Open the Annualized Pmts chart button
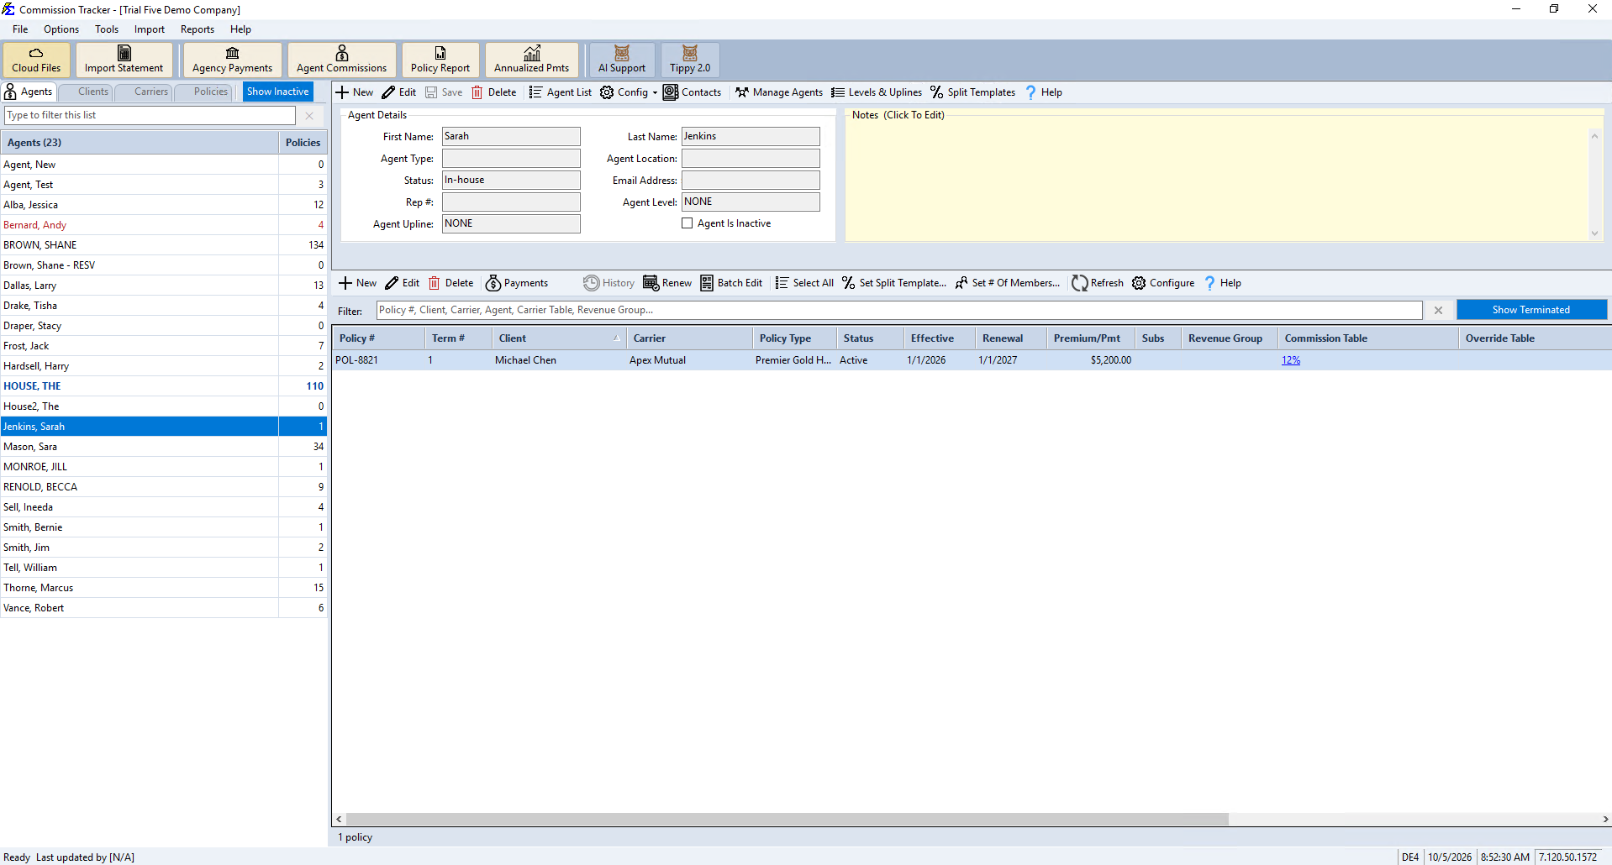The width and height of the screenshot is (1612, 865). pyautogui.click(x=531, y=60)
